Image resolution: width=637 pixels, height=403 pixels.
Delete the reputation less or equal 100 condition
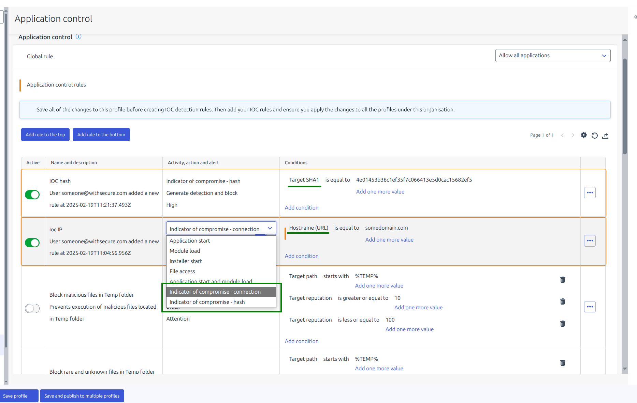[x=563, y=324]
